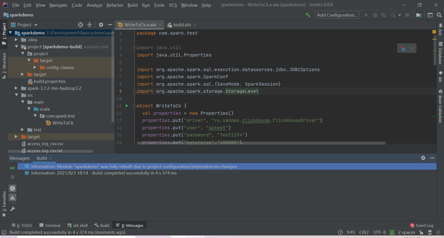The width and height of the screenshot is (444, 238).
Task: Open the Favorites tool window
Action: pyautogui.click(x=4, y=204)
